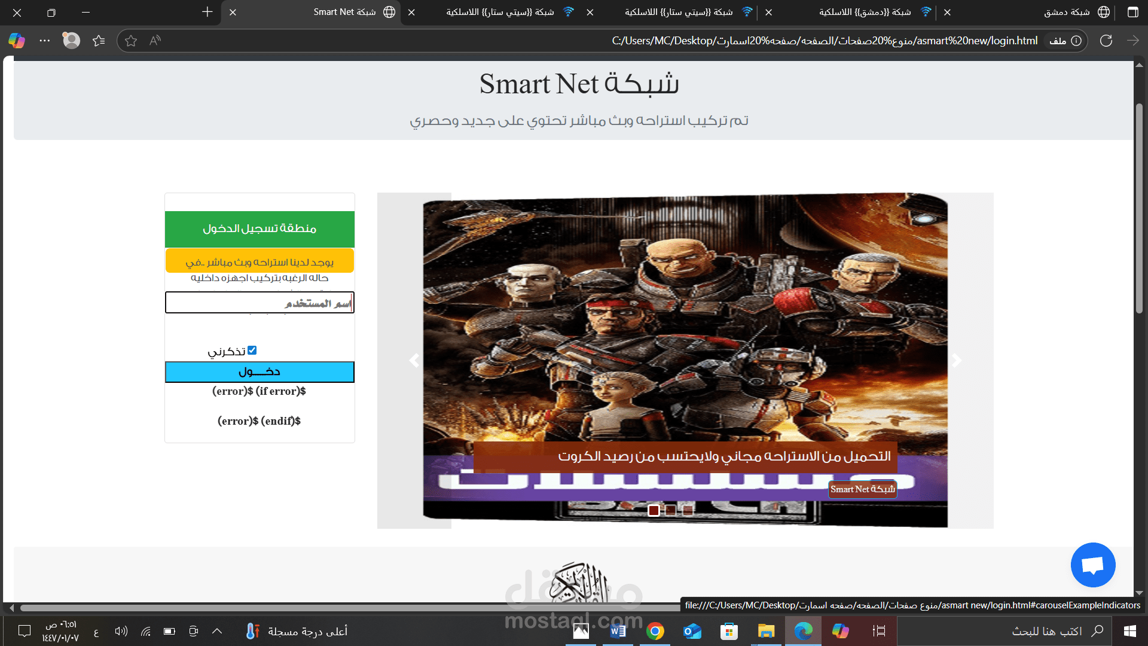View site information via the ملف badge
Image resolution: width=1148 pixels, height=646 pixels.
(1065, 41)
